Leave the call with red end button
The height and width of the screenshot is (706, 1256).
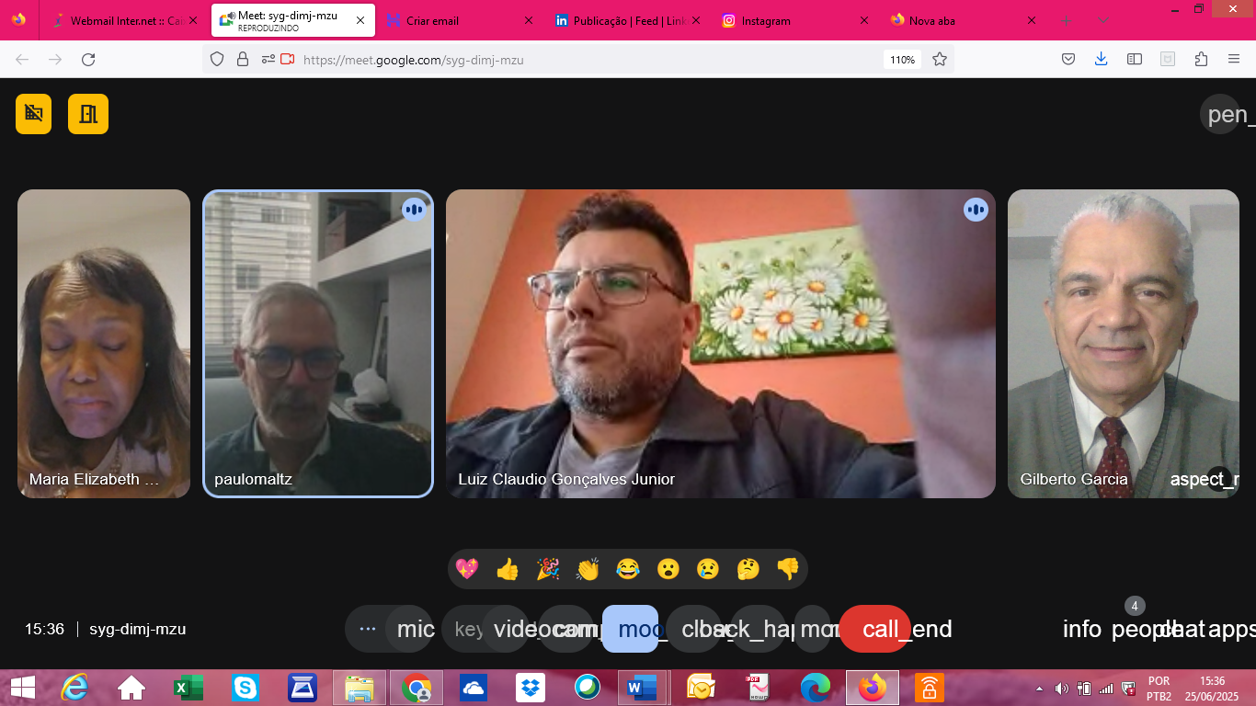[875, 630]
